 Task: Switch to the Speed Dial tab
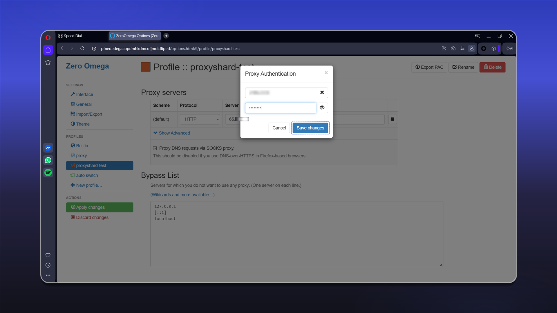click(x=70, y=36)
